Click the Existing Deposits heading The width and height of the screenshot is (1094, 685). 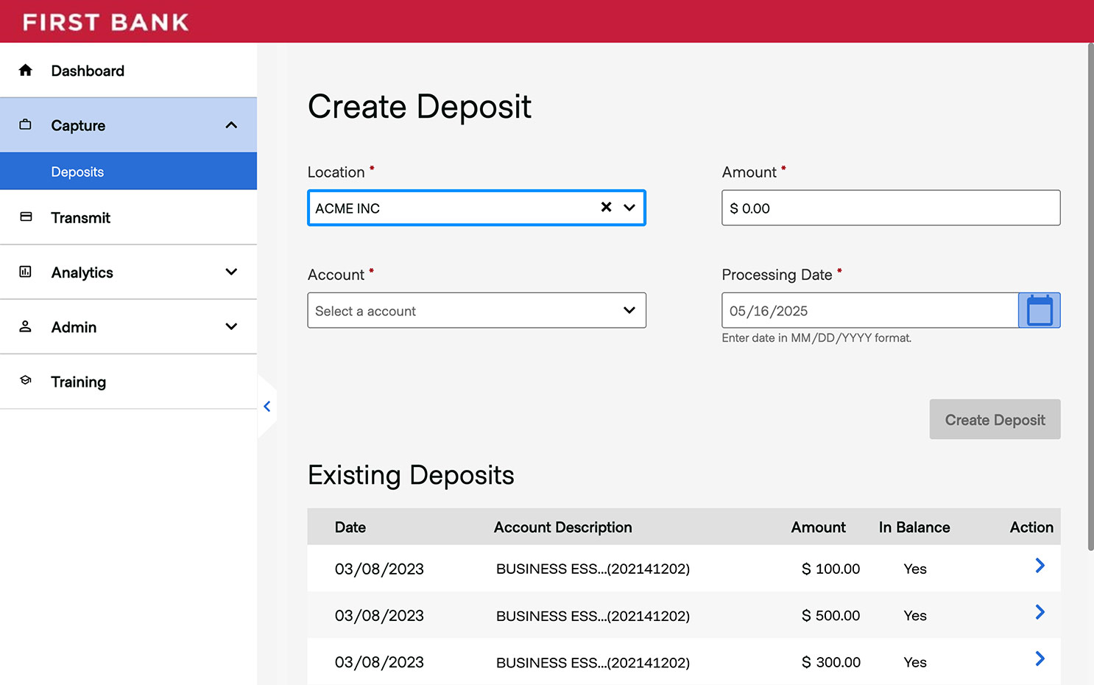point(411,475)
